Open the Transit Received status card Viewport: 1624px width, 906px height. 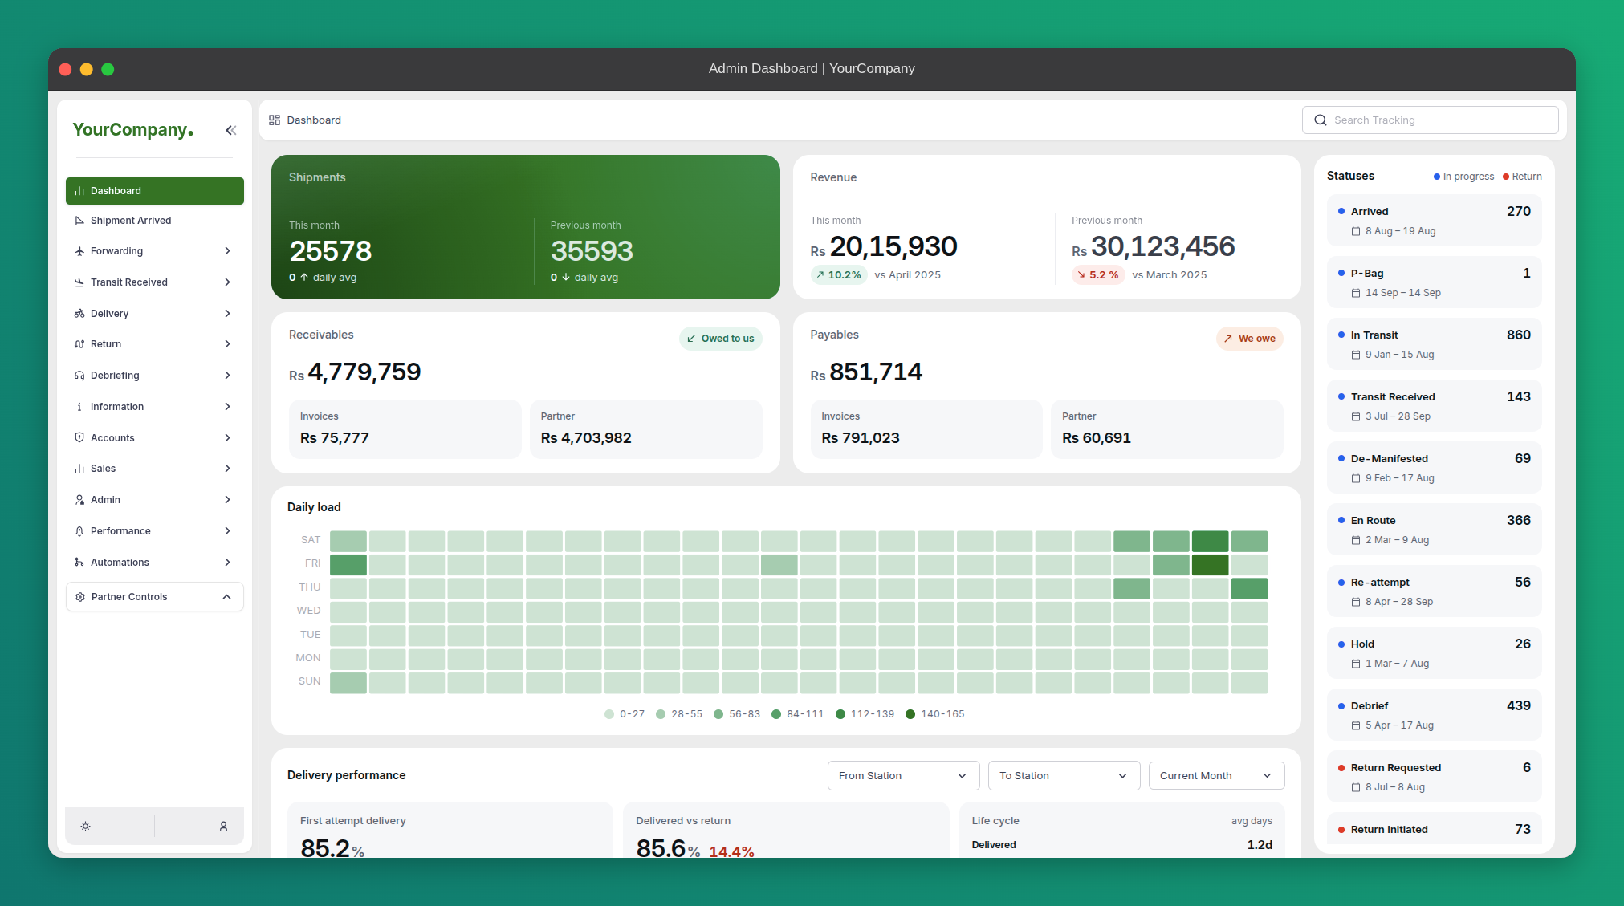(x=1434, y=406)
